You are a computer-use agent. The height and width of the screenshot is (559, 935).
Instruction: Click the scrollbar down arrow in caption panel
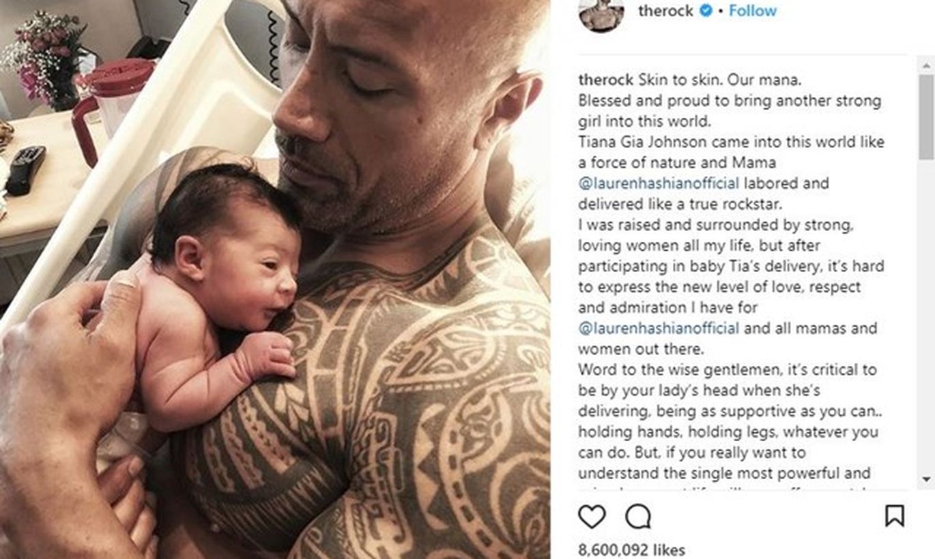926,479
